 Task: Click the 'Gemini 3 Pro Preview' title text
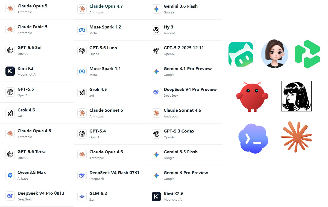186,173
